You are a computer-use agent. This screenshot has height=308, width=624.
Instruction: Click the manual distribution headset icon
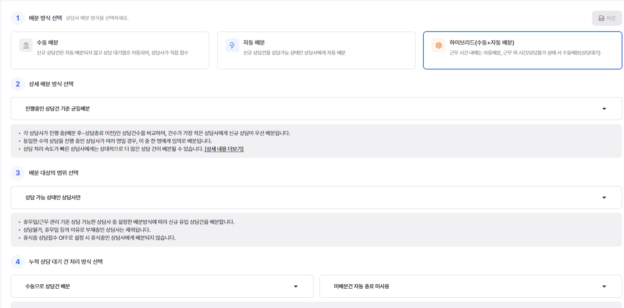click(x=26, y=45)
